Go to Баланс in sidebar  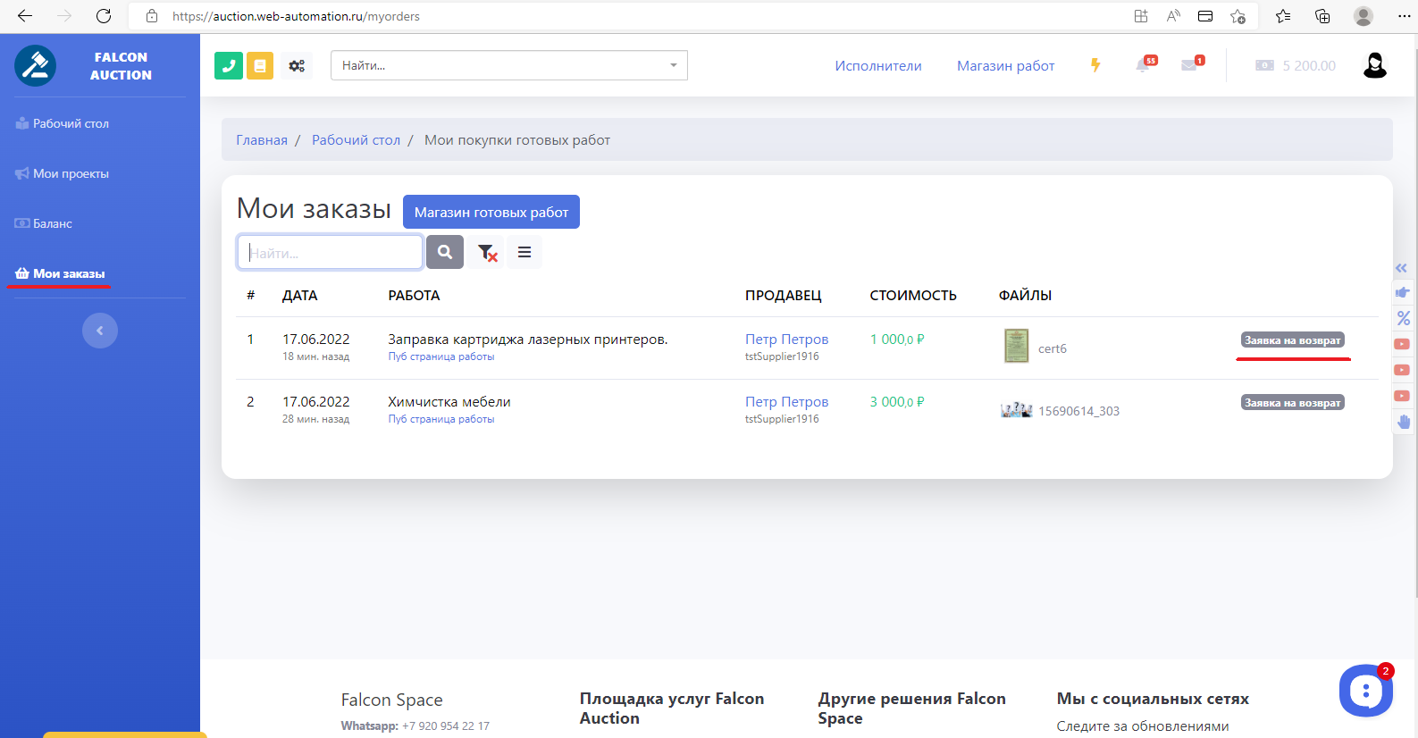(x=53, y=223)
